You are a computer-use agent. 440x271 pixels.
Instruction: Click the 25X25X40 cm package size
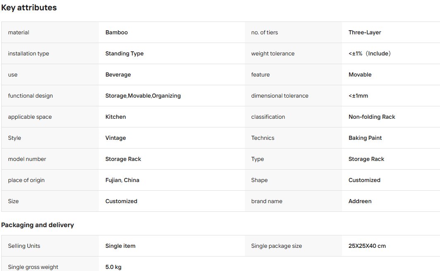coord(367,246)
